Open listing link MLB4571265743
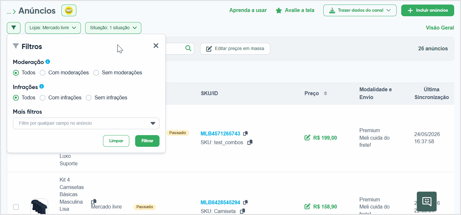The image size is (461, 215). 220,133
